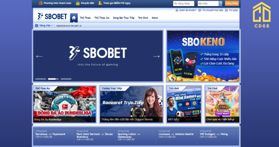Click the globe language icon
The height and width of the screenshot is (147, 279).
(x=37, y=25)
